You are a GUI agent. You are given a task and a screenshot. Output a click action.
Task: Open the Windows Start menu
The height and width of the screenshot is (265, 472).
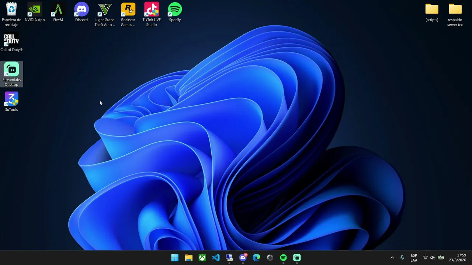coord(175,258)
